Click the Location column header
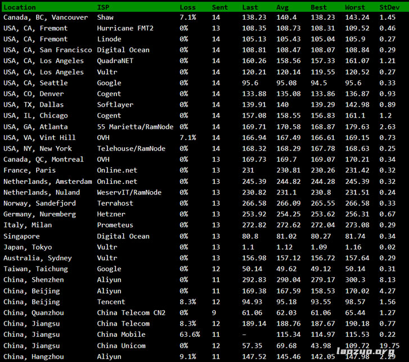This screenshot has height=362, width=409. pos(20,7)
